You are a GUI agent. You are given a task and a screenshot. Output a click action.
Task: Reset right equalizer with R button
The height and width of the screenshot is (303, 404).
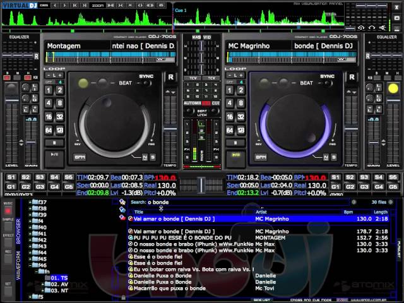pyautogui.click(x=367, y=56)
